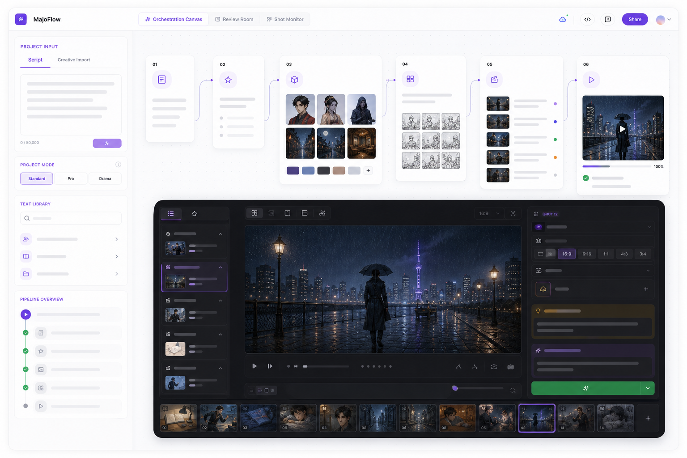
Task: Select the highlighted filmstrip thumbnail
Action: [x=537, y=418]
